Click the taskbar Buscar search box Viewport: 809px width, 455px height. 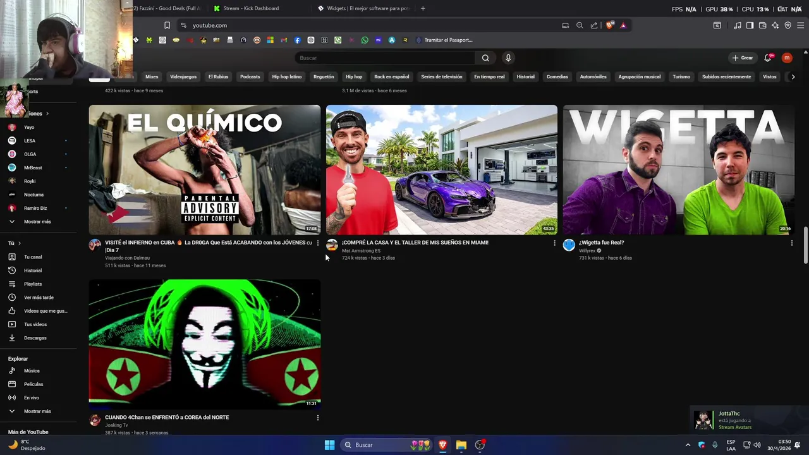click(x=386, y=445)
